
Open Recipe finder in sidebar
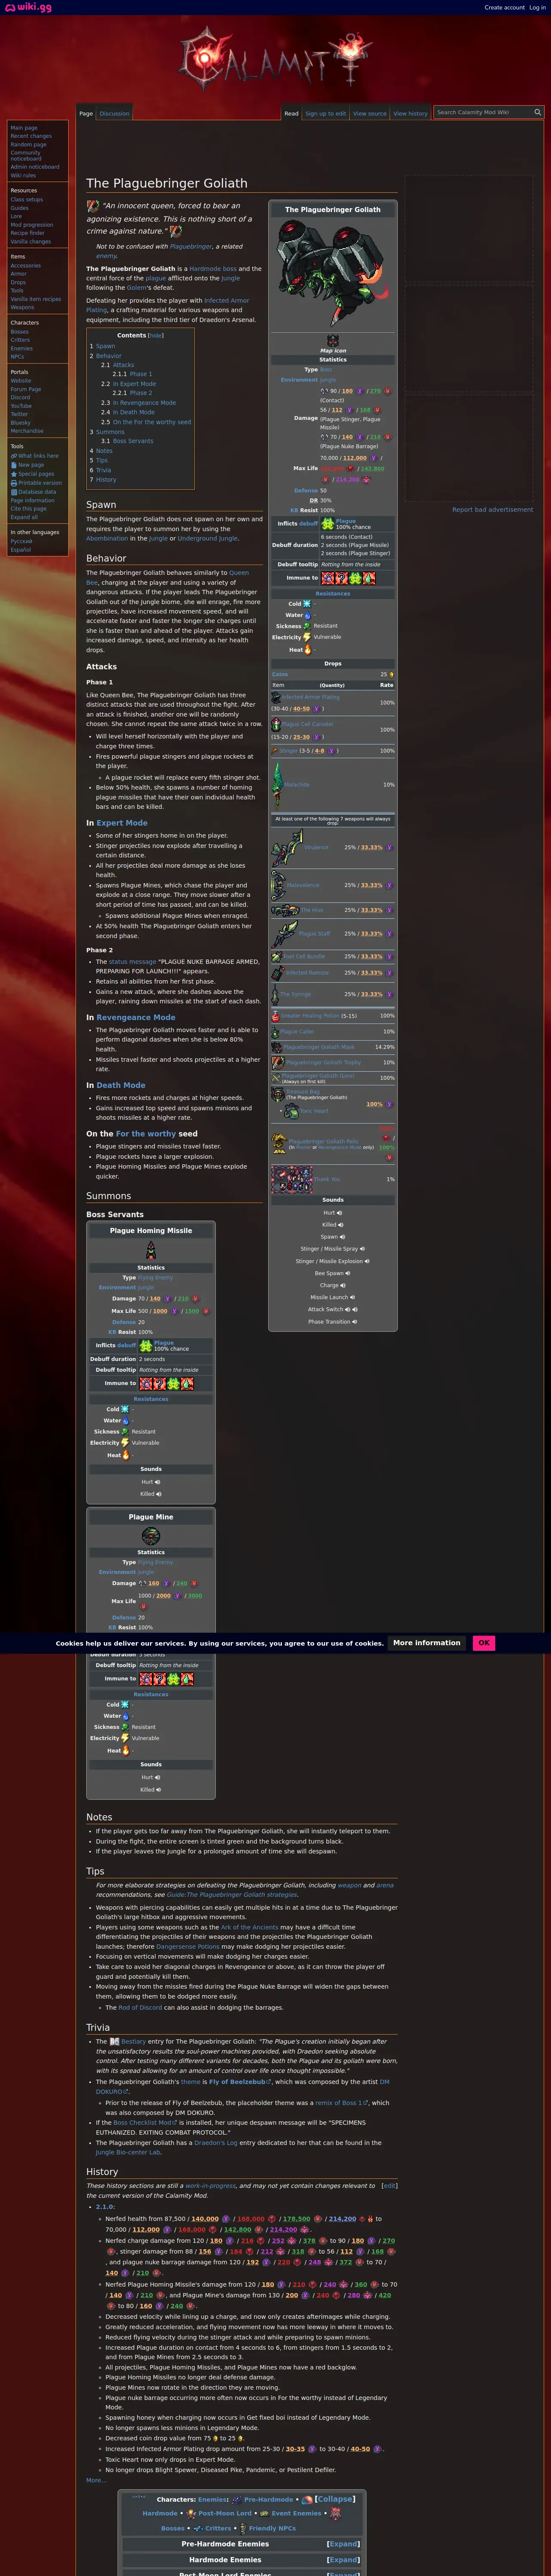pos(27,233)
